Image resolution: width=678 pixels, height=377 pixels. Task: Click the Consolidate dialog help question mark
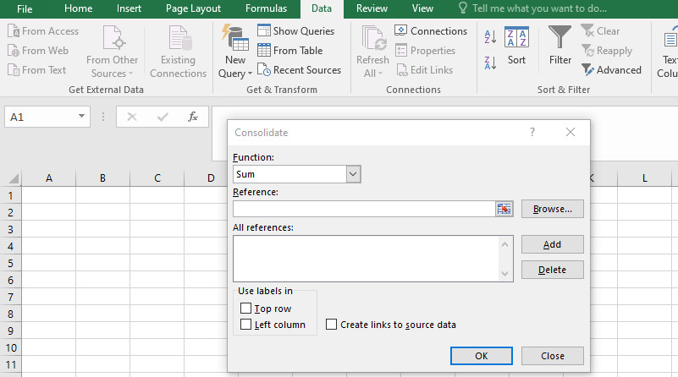point(532,132)
